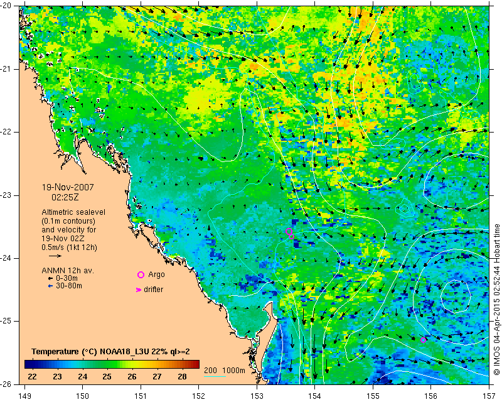The height and width of the screenshot is (402, 502).
Task: Click the '0.5m/s (1kt 12h)' scale text
Action: pyautogui.click(x=69, y=247)
